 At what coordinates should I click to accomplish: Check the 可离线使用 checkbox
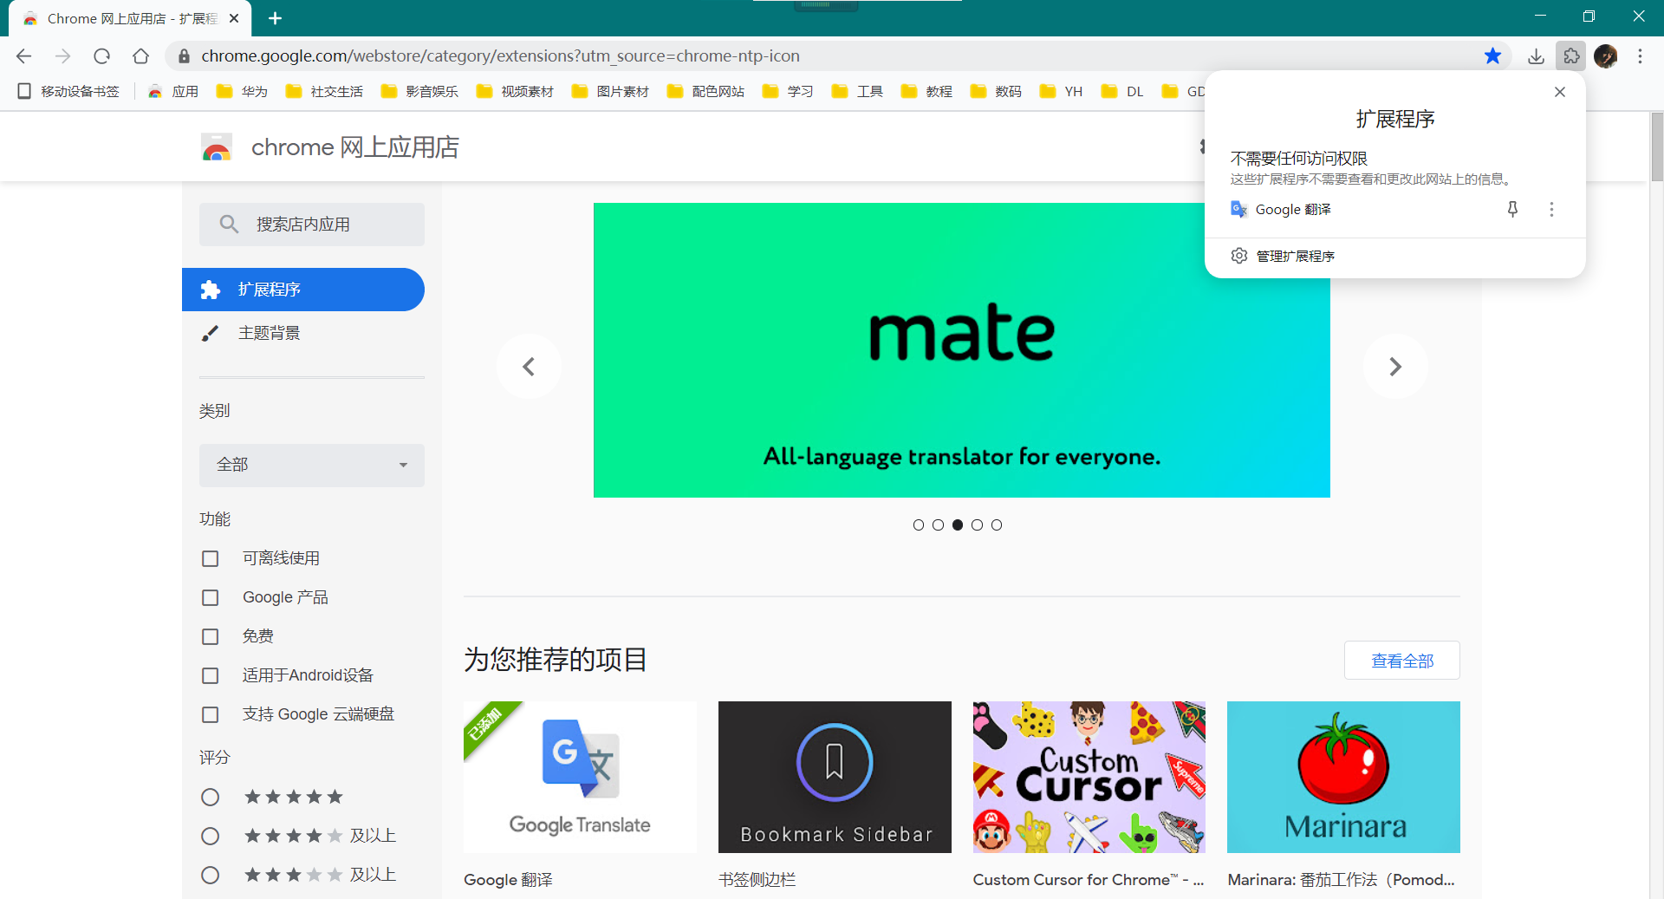tap(210, 558)
